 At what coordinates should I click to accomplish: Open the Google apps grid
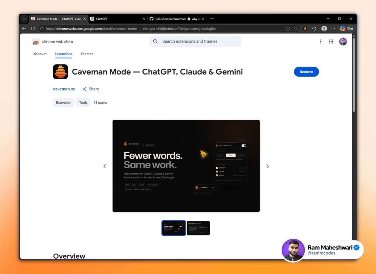tap(331, 41)
